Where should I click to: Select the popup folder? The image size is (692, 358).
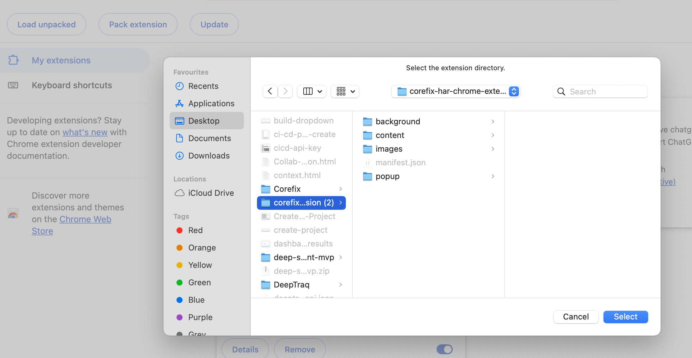coord(428,176)
